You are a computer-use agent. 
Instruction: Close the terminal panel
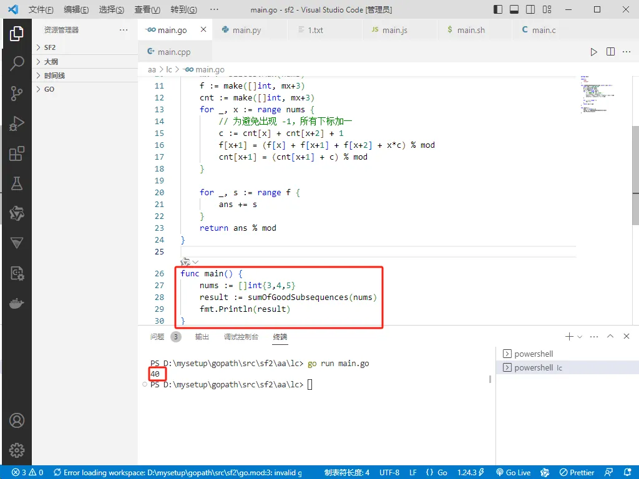click(x=627, y=336)
